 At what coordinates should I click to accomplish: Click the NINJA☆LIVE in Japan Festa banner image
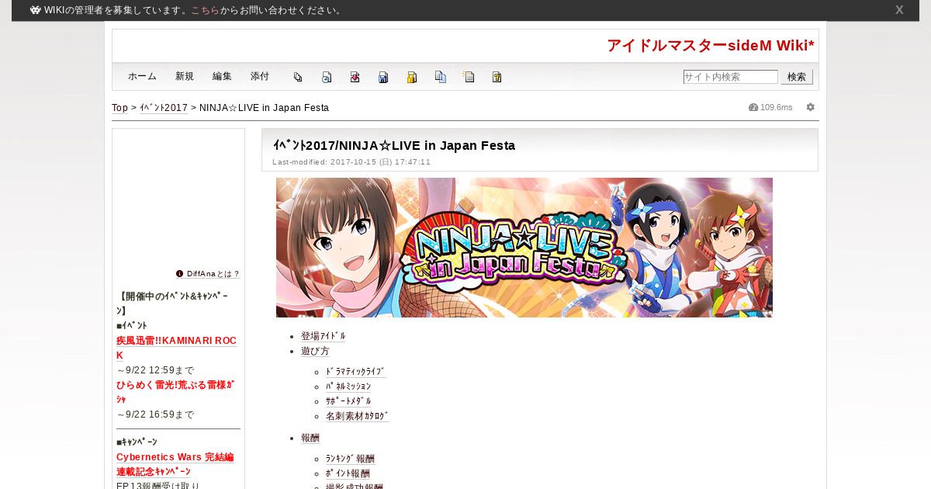click(x=524, y=248)
